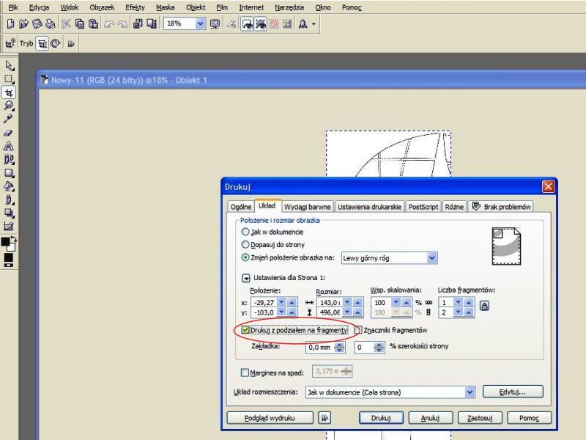Click the black foreground color swatch
586x440 pixels.
[x=6, y=242]
